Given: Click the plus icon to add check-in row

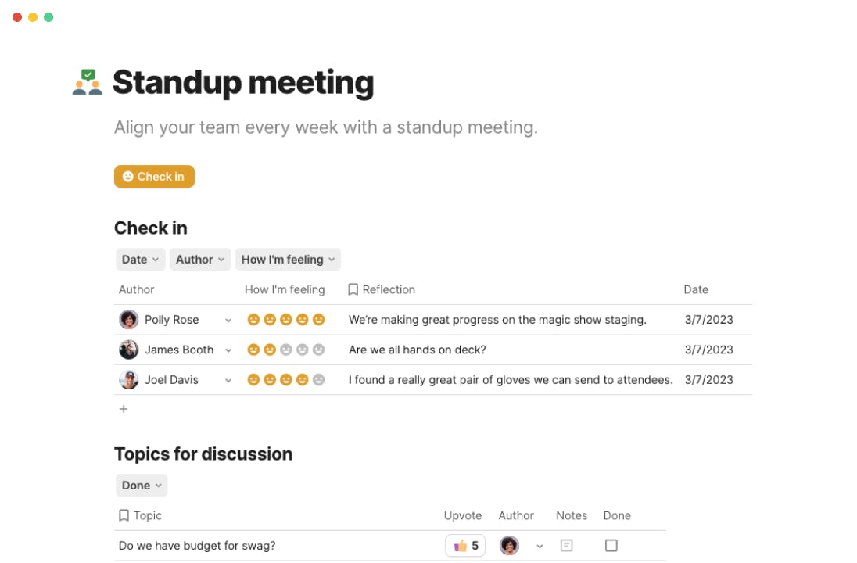Looking at the screenshot, I should pyautogui.click(x=124, y=409).
